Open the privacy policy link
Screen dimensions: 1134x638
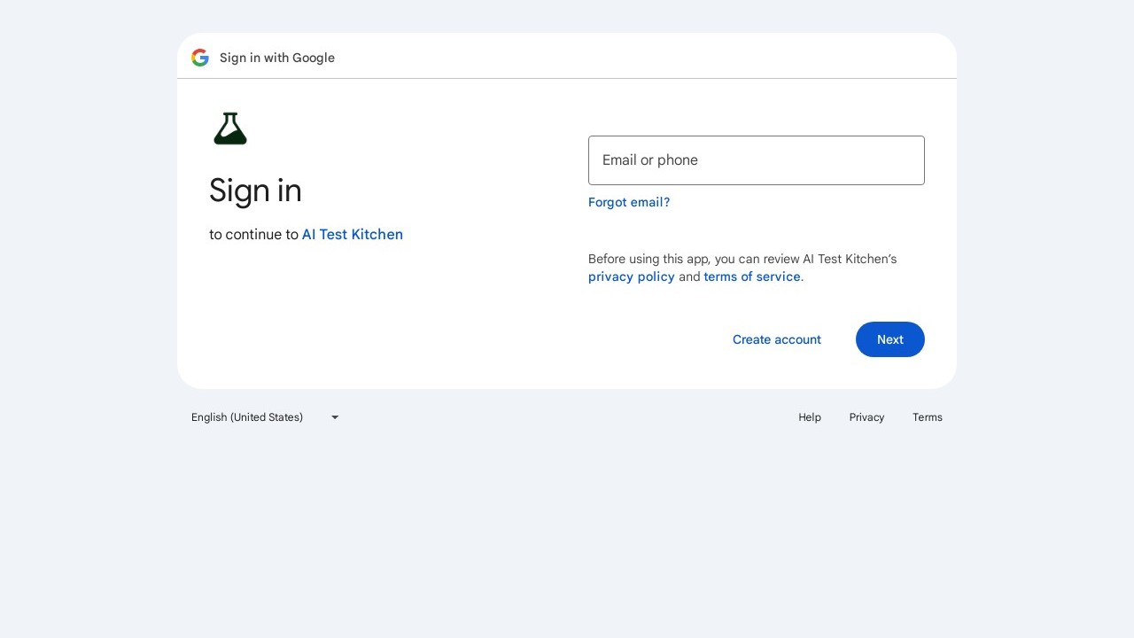point(632,276)
